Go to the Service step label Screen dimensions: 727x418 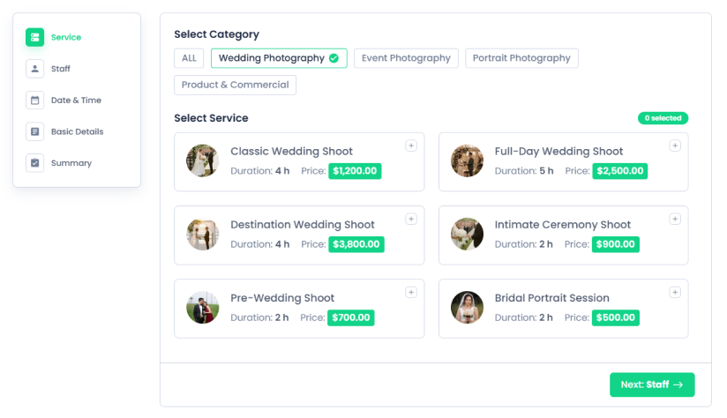tap(66, 37)
